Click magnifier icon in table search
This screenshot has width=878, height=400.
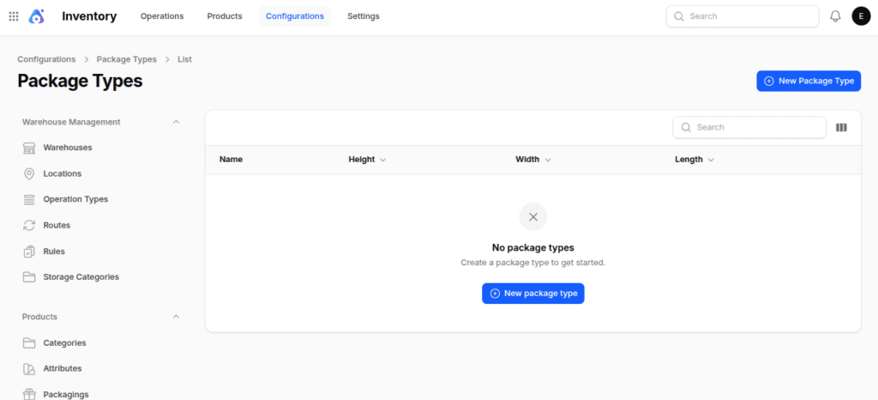(x=686, y=128)
